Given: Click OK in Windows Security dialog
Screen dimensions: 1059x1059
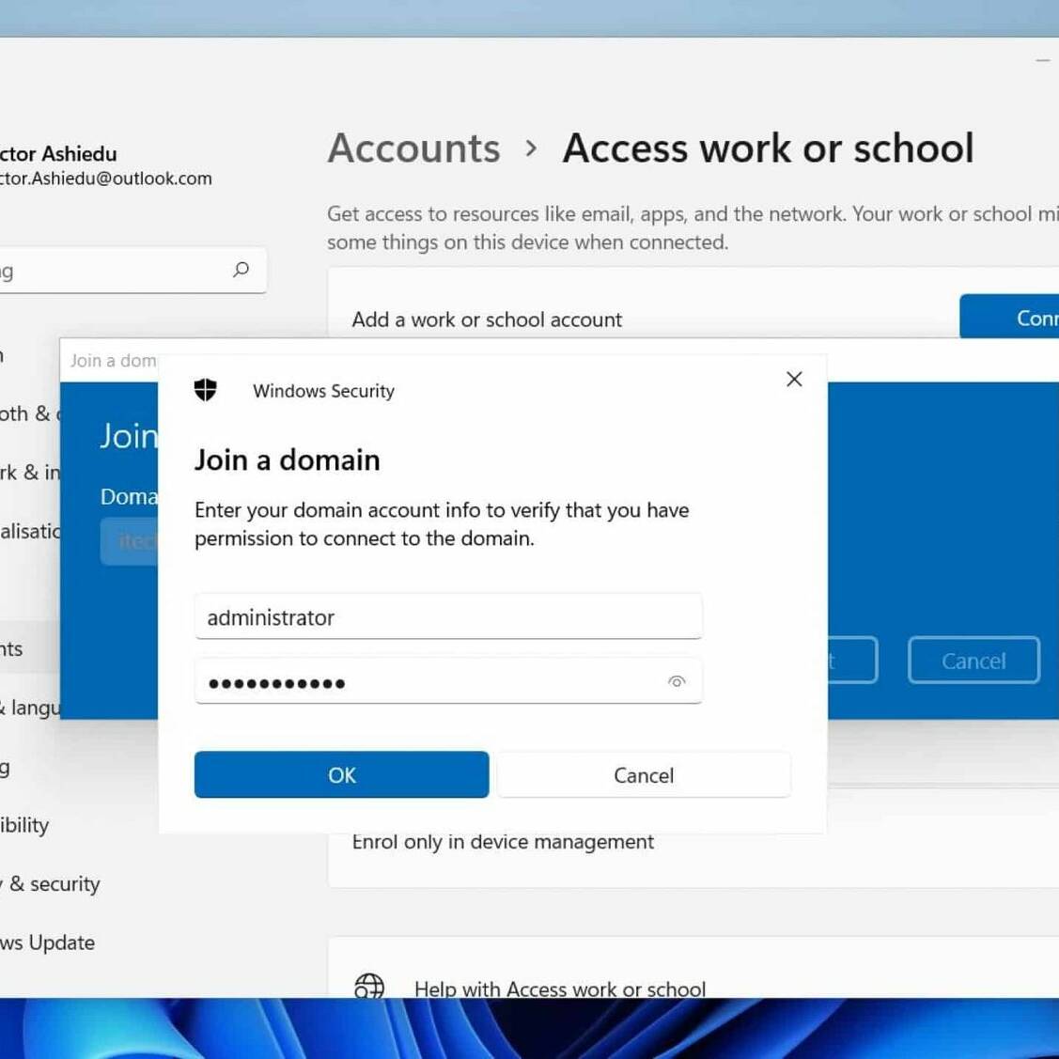Looking at the screenshot, I should (x=341, y=774).
